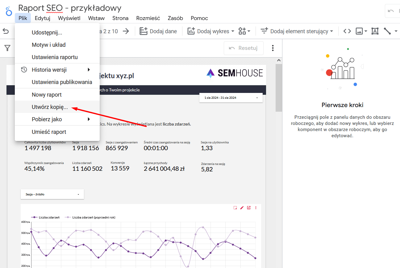Click the URL embed code icon

(347, 31)
